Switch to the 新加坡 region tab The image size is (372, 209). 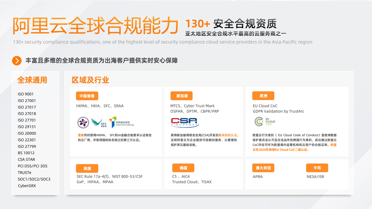coord(182,96)
